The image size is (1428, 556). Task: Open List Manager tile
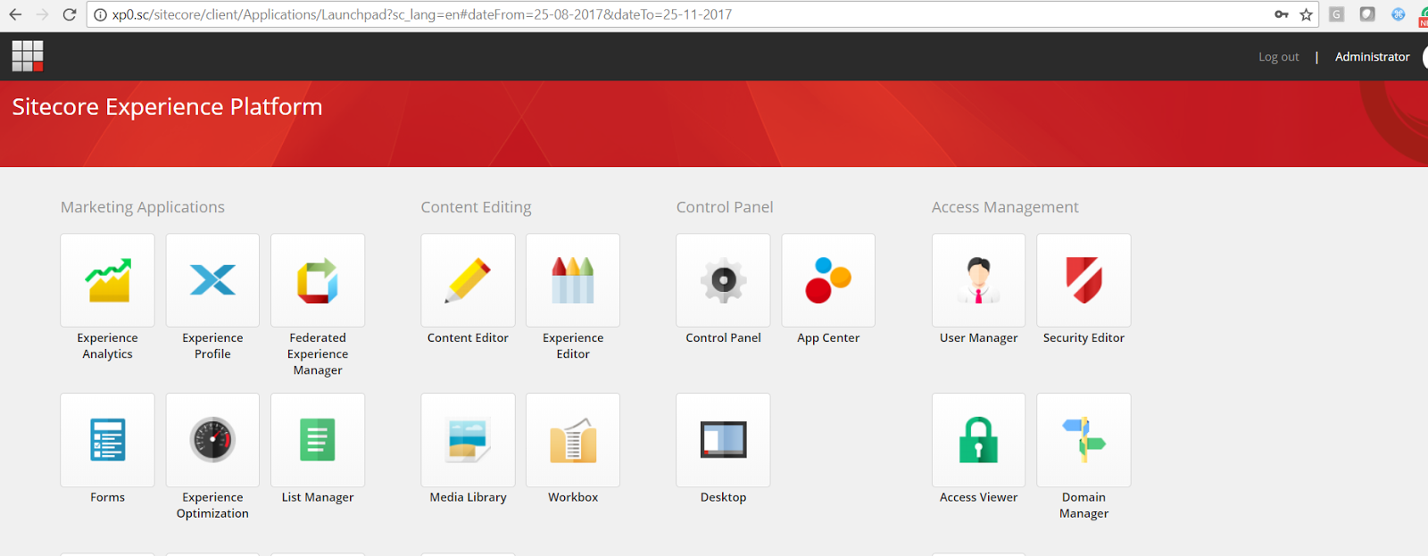(318, 440)
